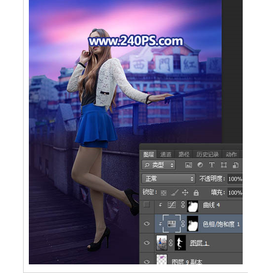Lock image pixels brush icon
The width and height of the screenshot is (260, 273).
click(x=175, y=192)
